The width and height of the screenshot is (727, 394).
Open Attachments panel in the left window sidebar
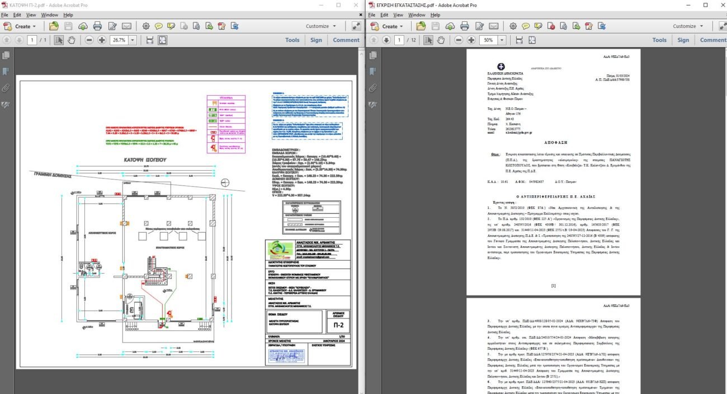click(6, 88)
